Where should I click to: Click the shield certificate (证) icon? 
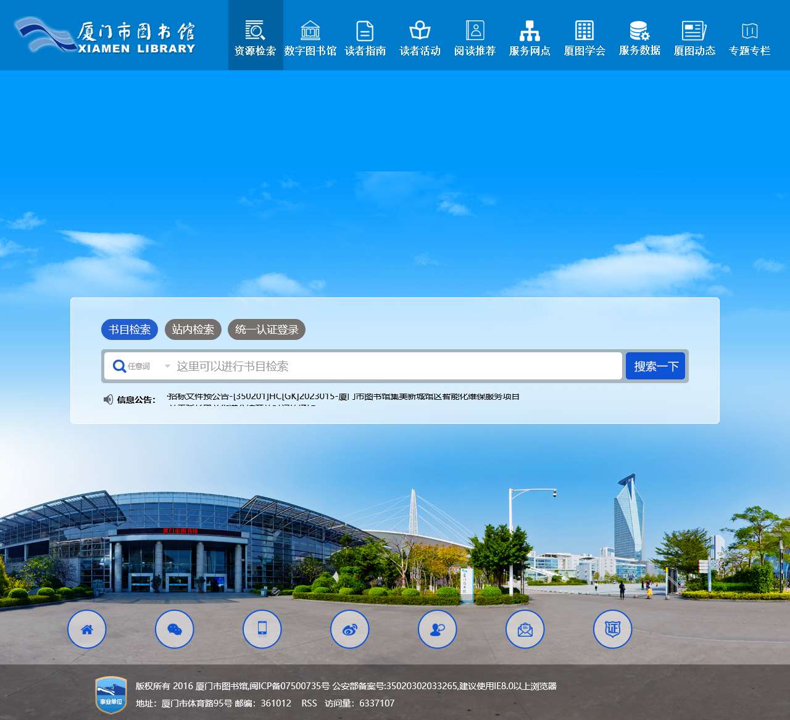click(613, 629)
